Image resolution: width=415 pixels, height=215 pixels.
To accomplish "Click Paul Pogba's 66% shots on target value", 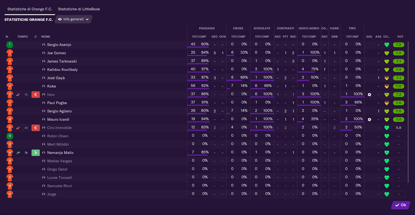I will click(358, 102).
